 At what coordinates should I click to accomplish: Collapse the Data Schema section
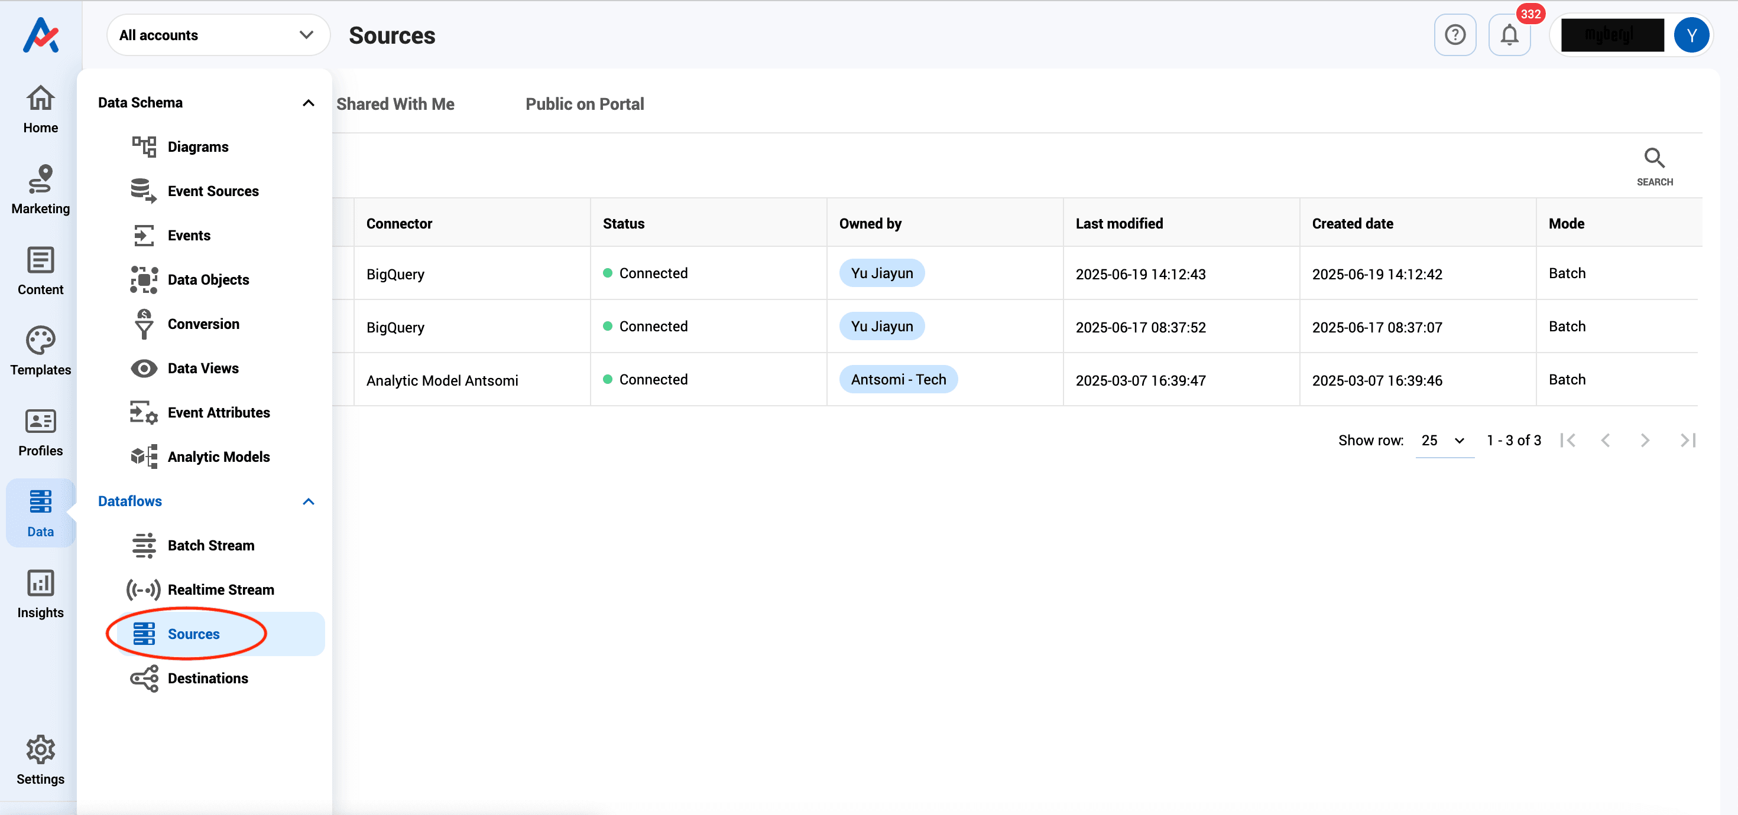309,102
